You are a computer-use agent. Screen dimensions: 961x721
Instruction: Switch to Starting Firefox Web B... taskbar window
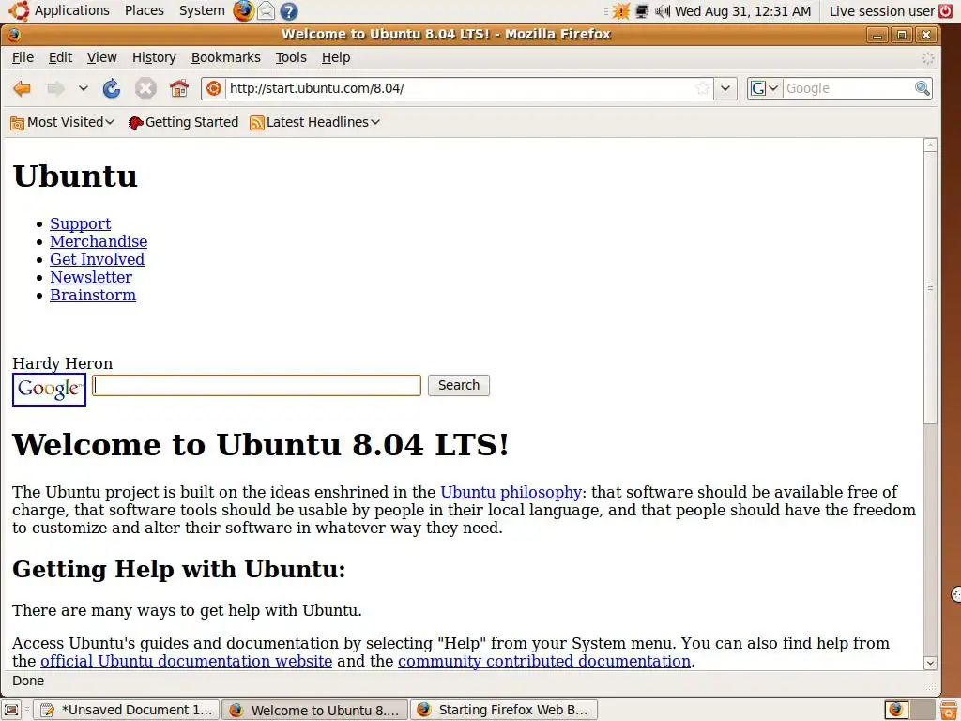[503, 710]
